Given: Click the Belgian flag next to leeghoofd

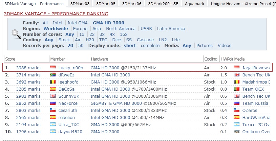Looking at the screenshot, I should [x=53, y=82].
